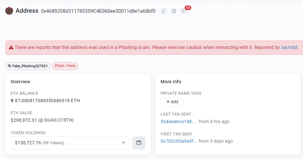
Task: Expand the Token Holdings dropdown
Action: (x=70, y=143)
